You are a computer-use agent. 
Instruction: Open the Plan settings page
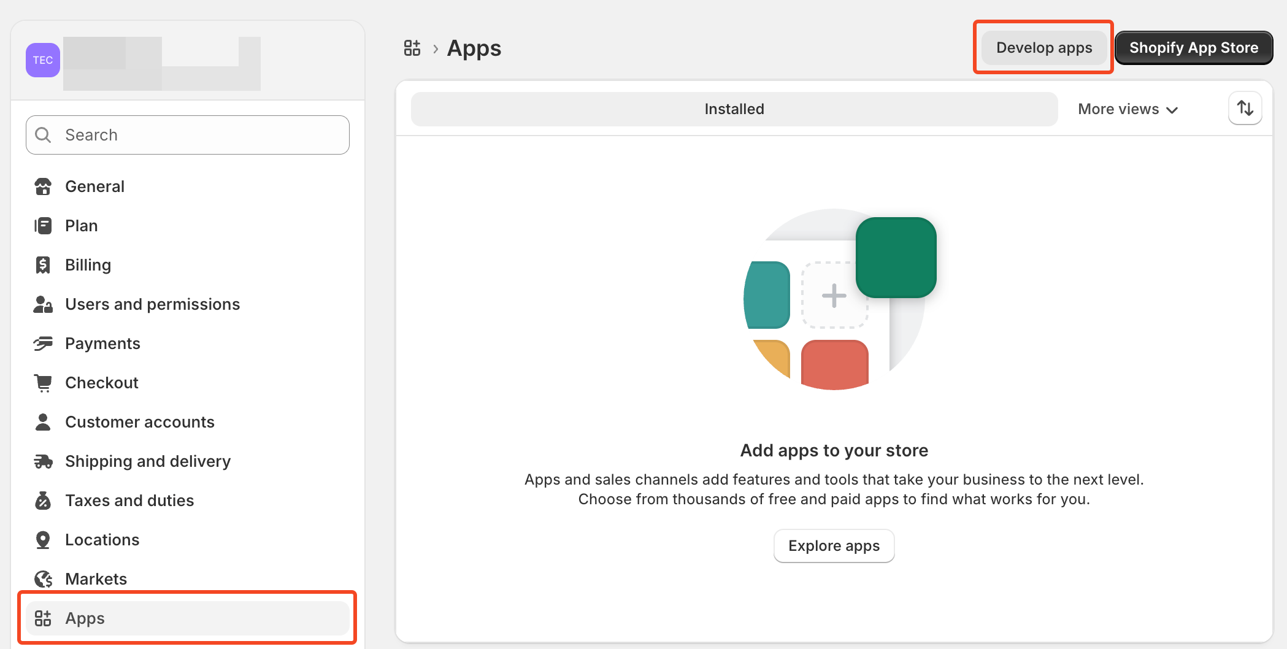81,226
